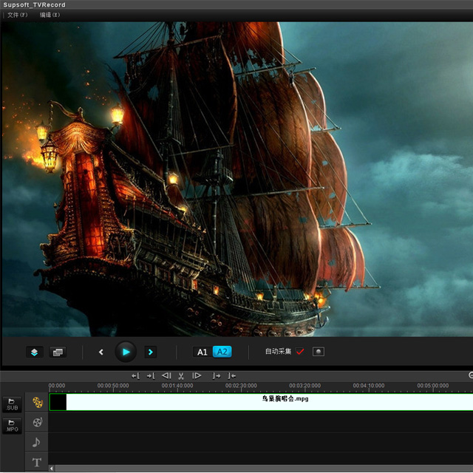The width and height of the screenshot is (473, 473).
Task: Step back with the left arrow button
Action: (101, 352)
